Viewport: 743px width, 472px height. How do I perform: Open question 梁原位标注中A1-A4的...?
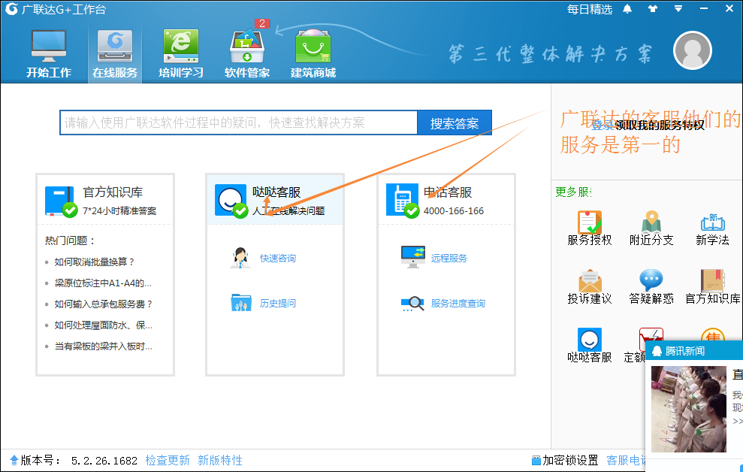pos(103,283)
